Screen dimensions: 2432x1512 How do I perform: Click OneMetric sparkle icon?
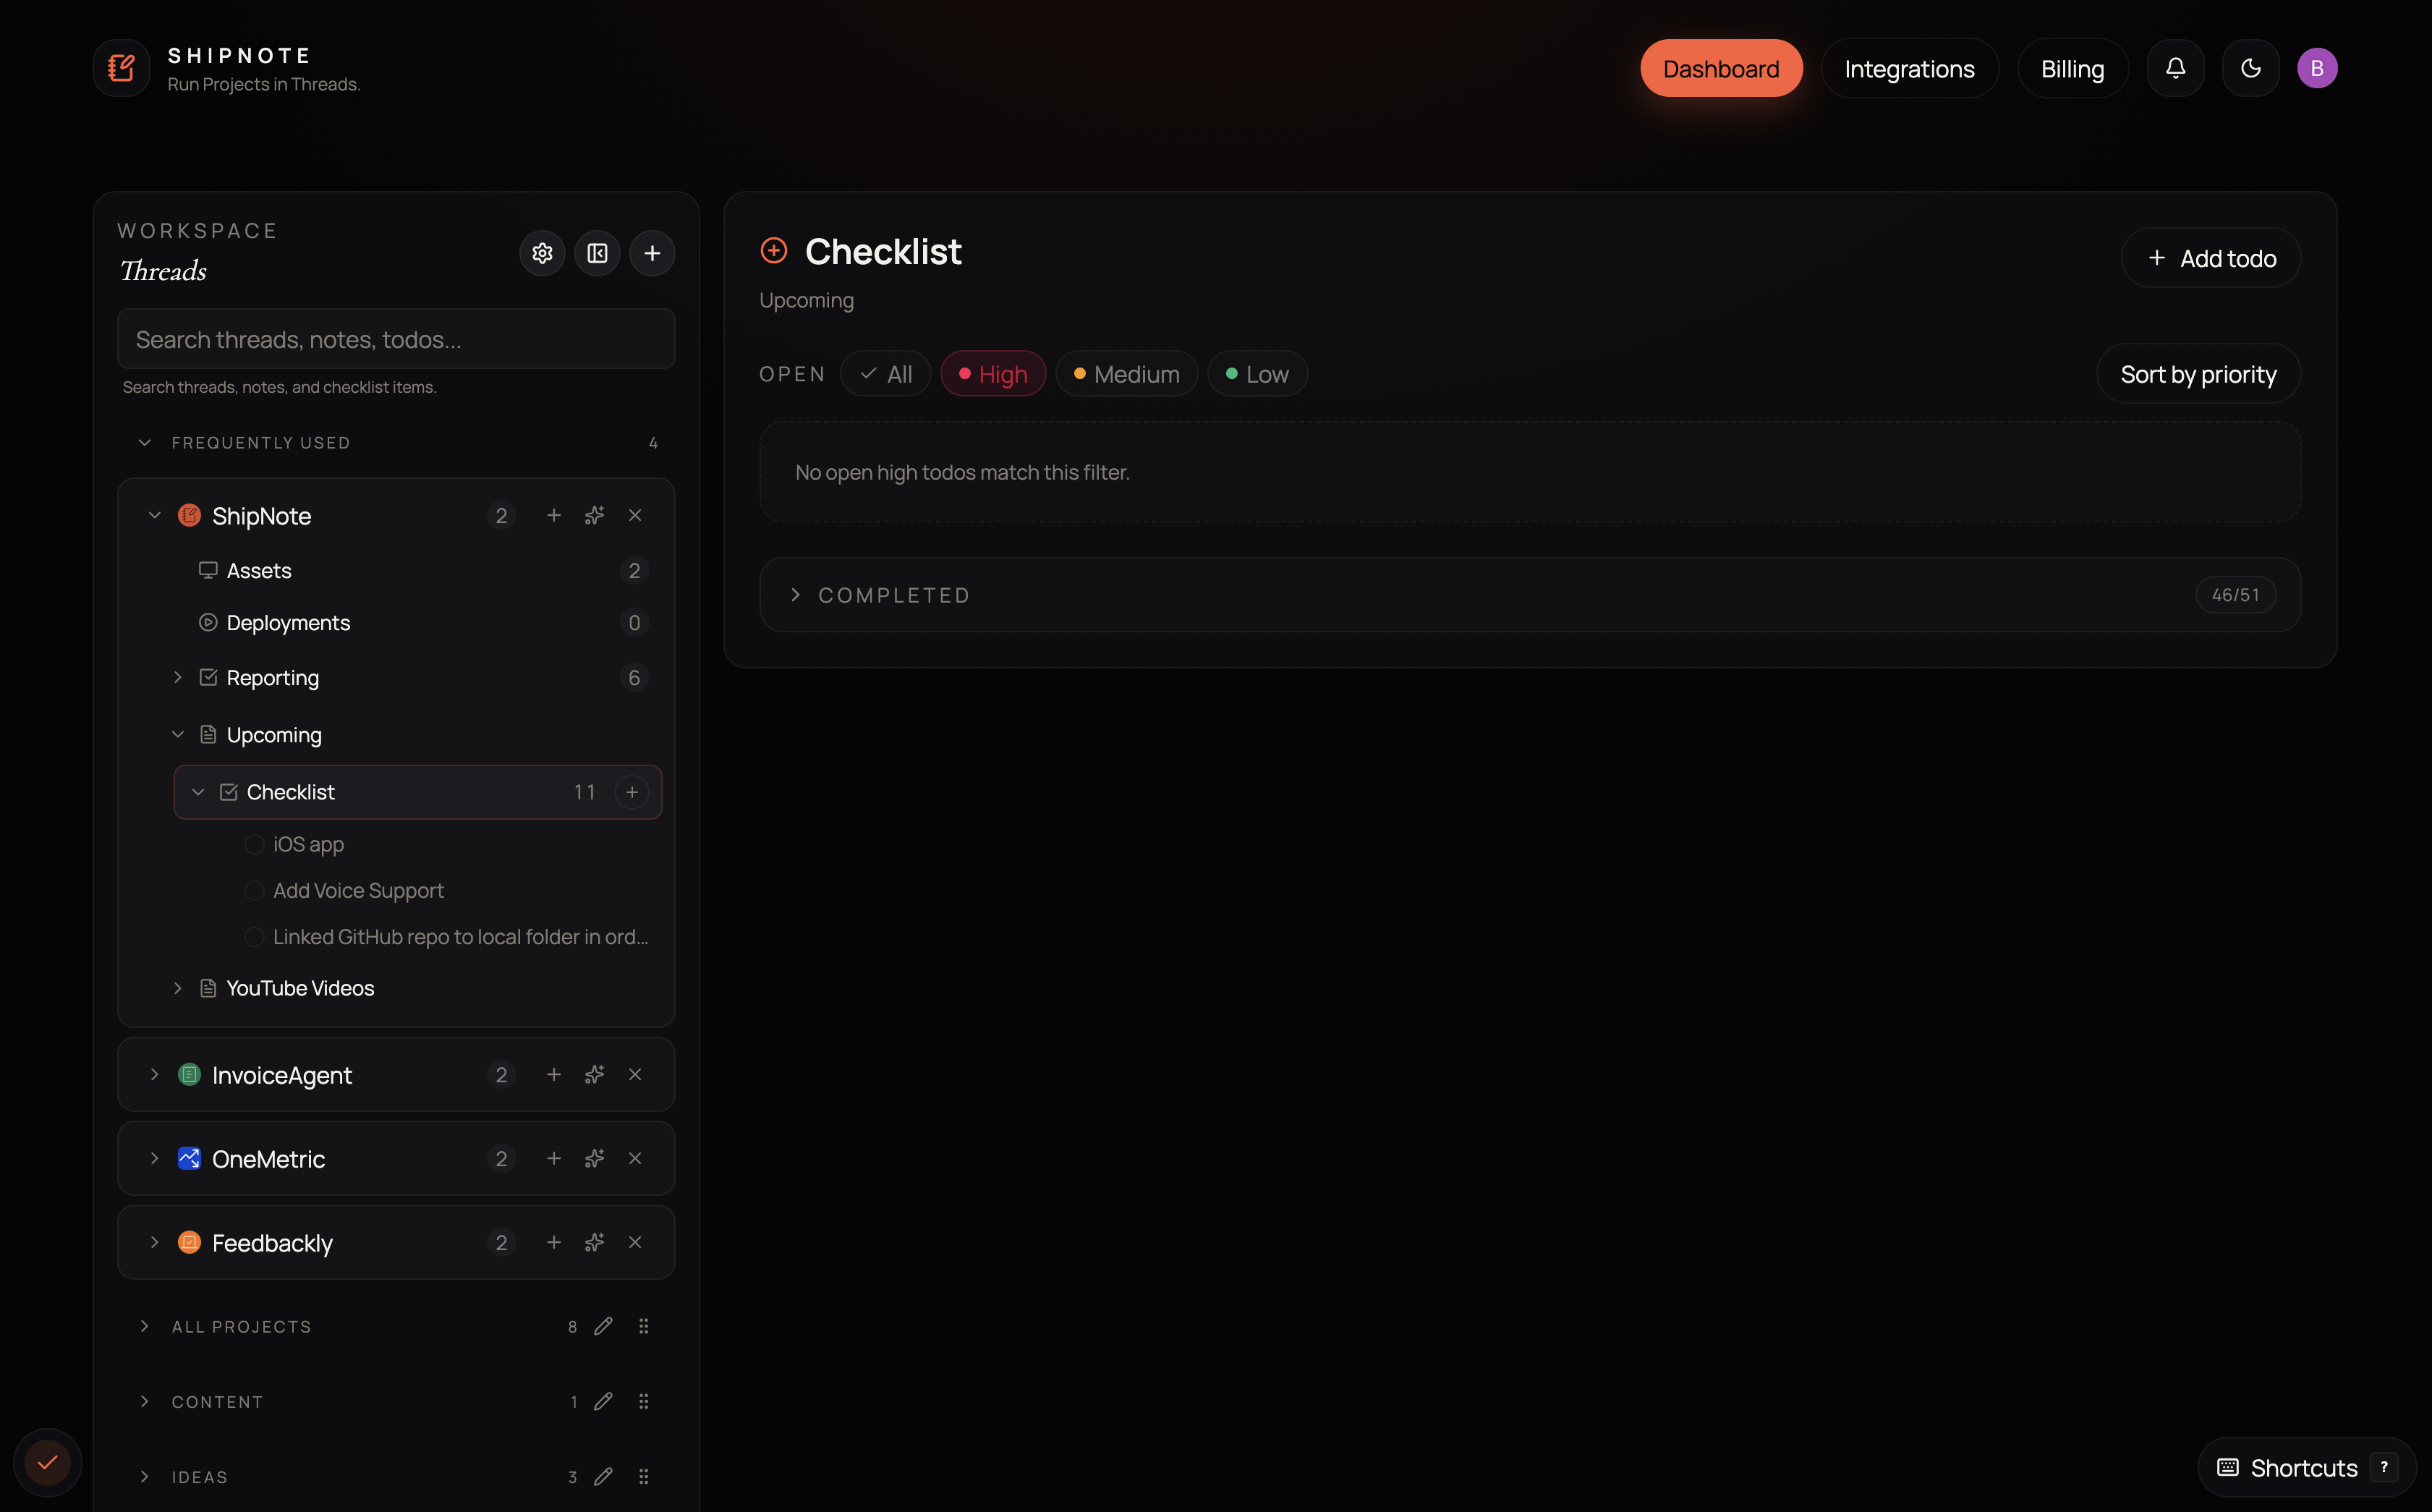tap(595, 1158)
